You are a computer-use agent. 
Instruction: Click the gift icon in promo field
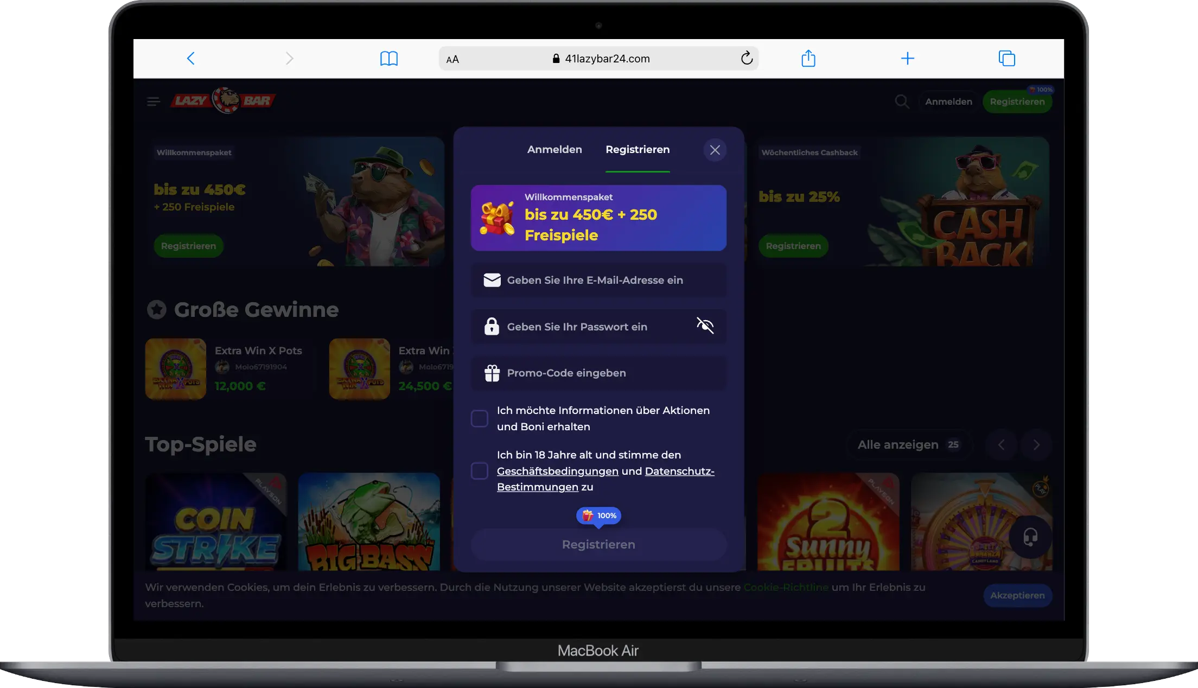point(492,373)
